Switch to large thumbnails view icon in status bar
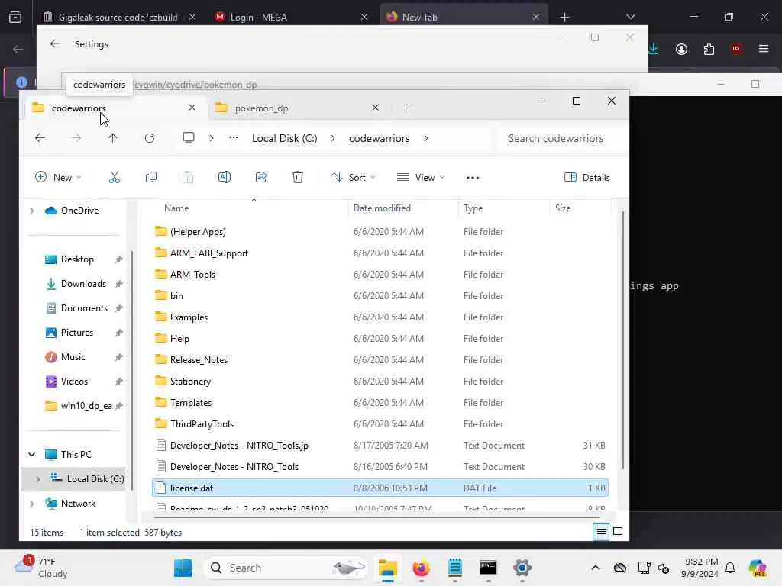This screenshot has width=782, height=586. 617,532
